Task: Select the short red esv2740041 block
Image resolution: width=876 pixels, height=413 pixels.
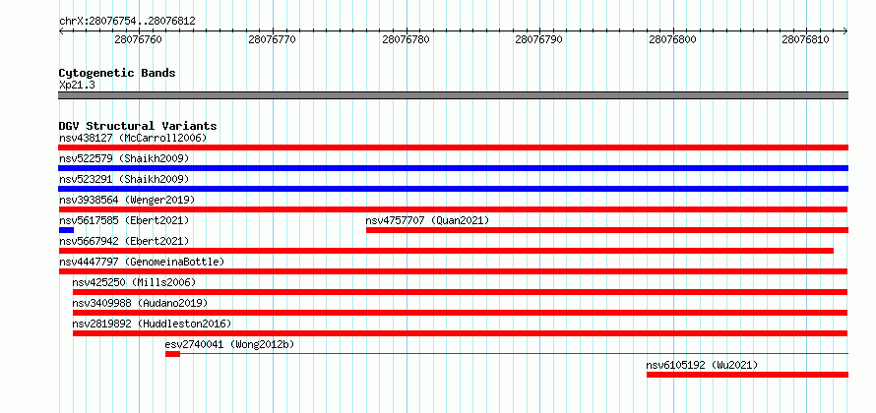Action: 172,354
